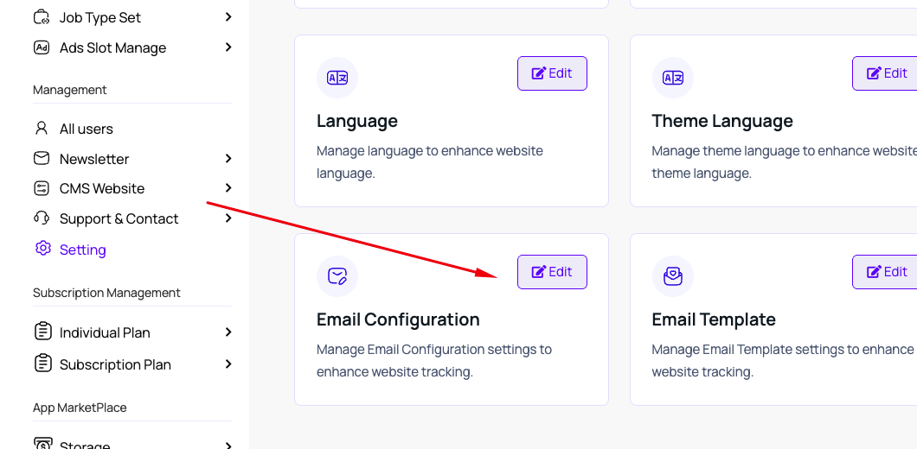
Task: Click the Setting gear icon
Action: click(42, 249)
